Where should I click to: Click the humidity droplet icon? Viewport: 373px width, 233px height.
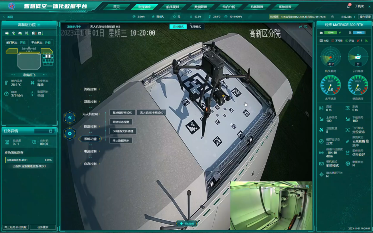coord(191,17)
